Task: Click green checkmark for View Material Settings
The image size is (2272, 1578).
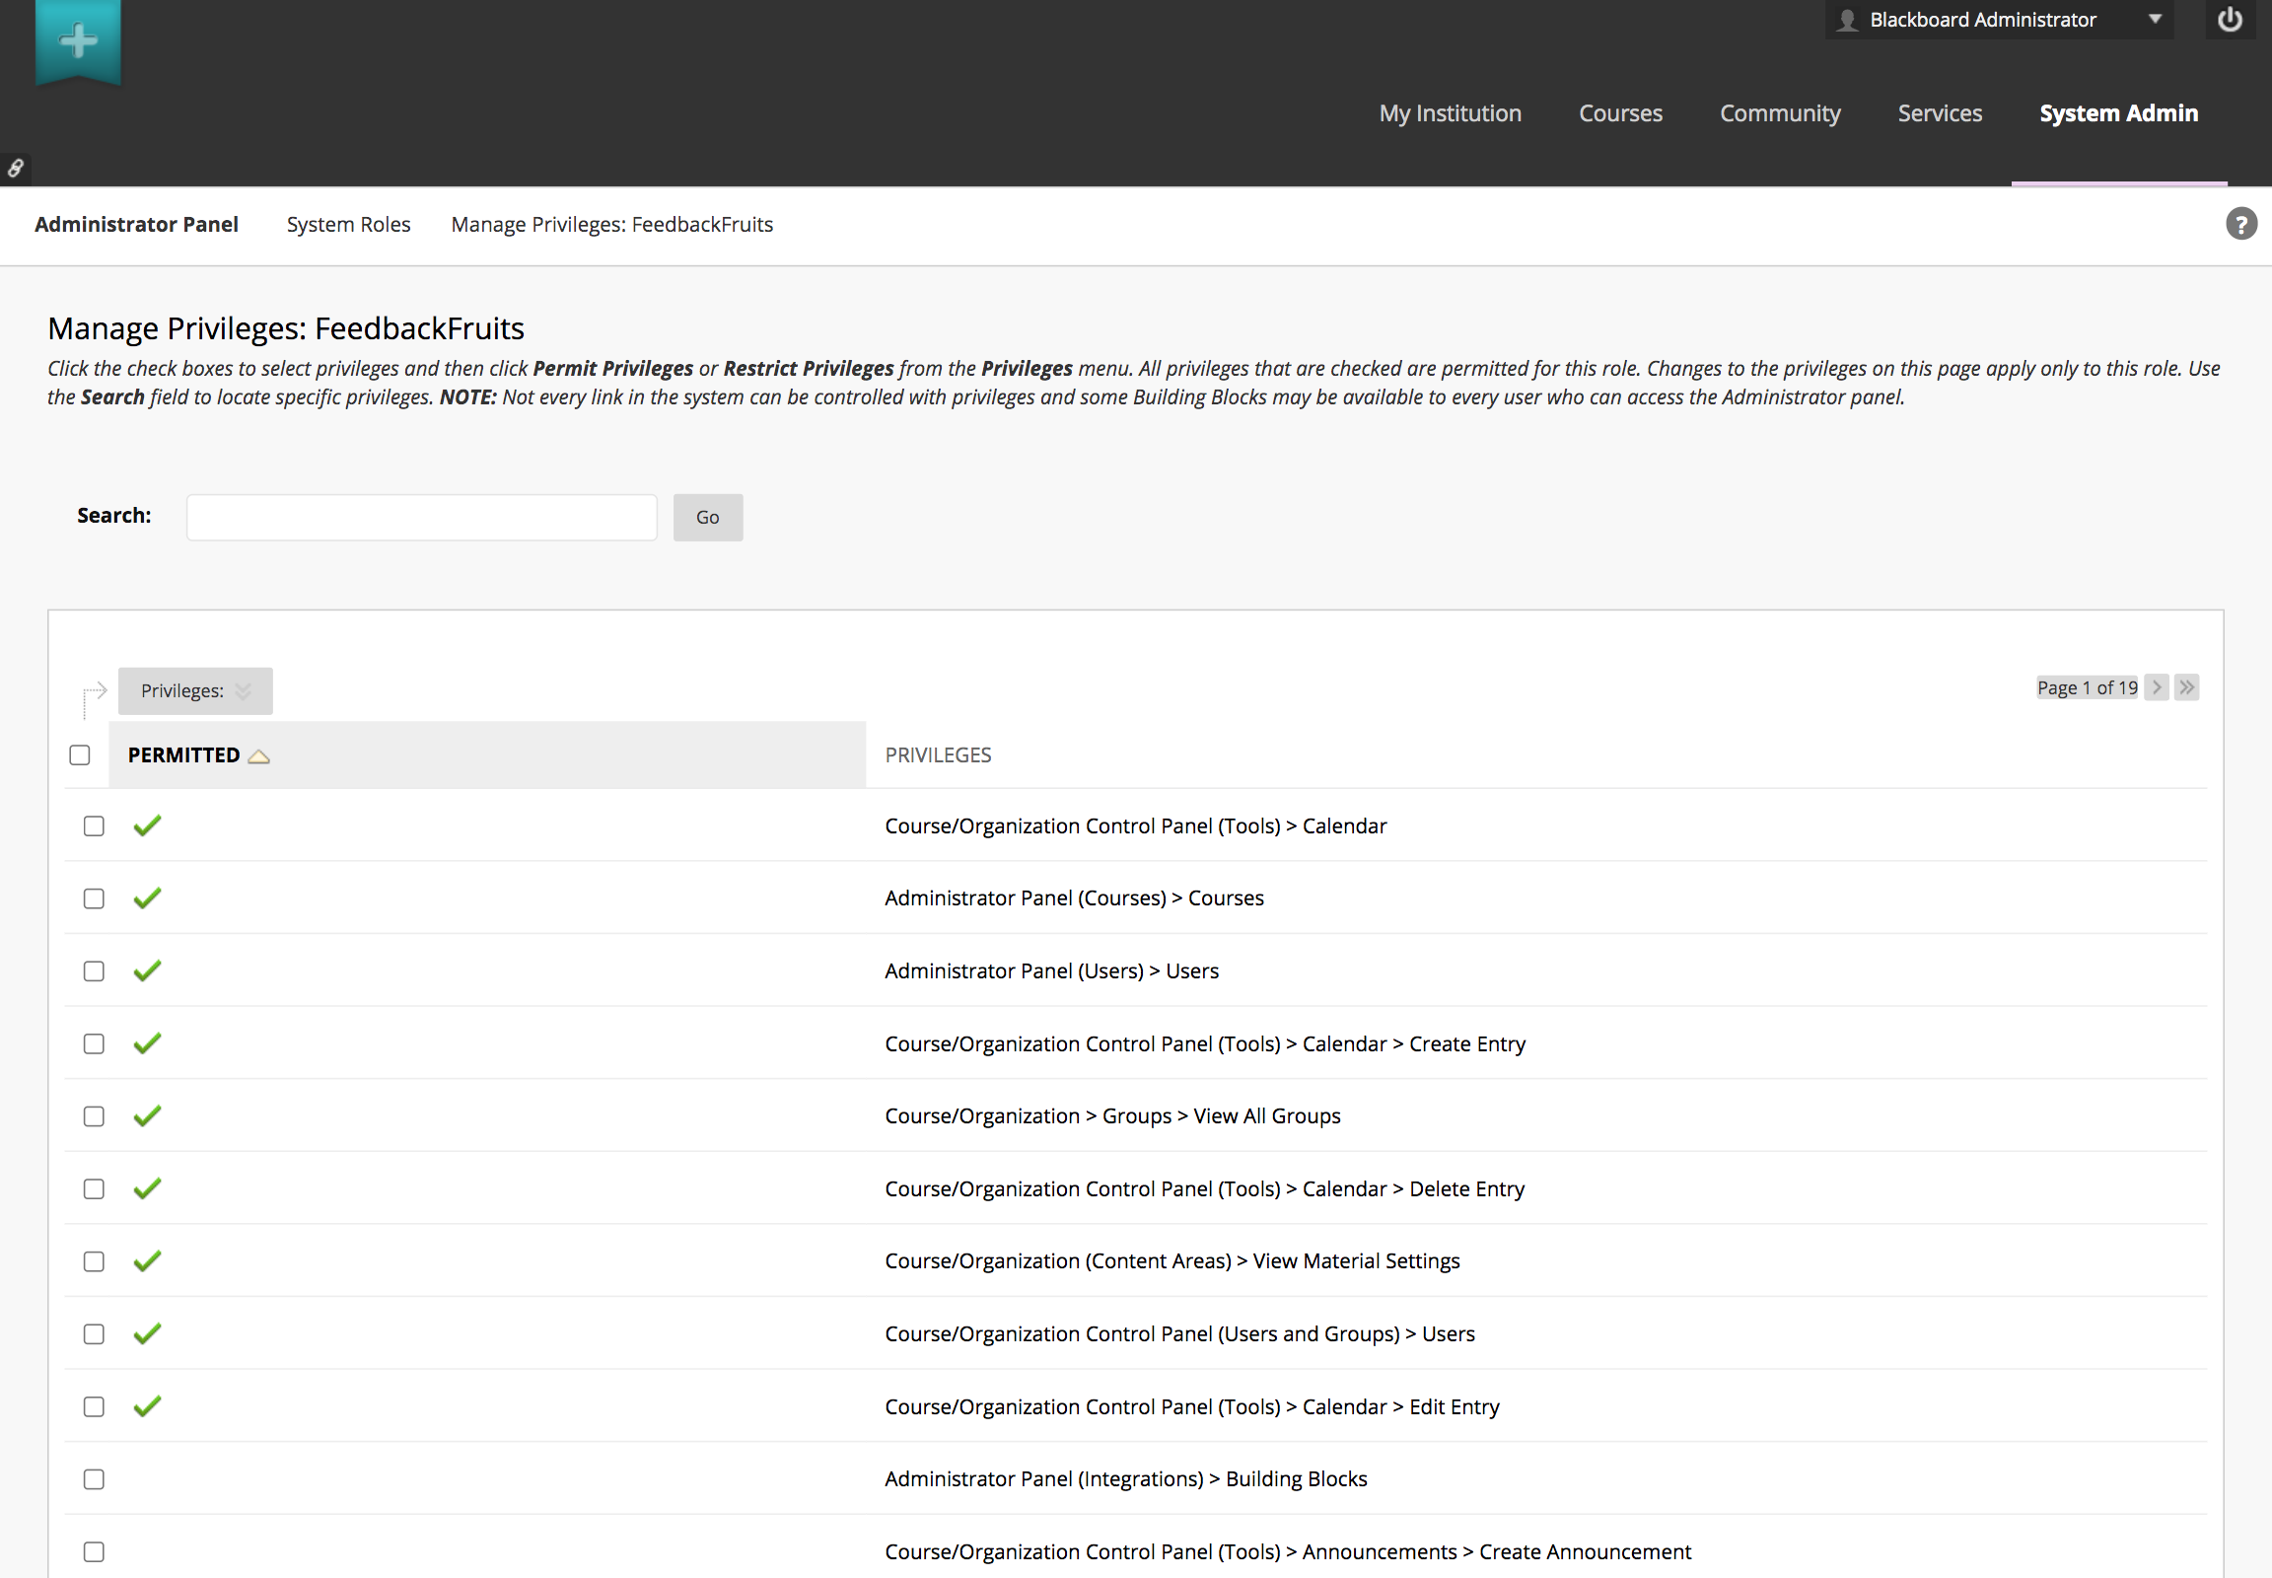Action: [147, 1260]
